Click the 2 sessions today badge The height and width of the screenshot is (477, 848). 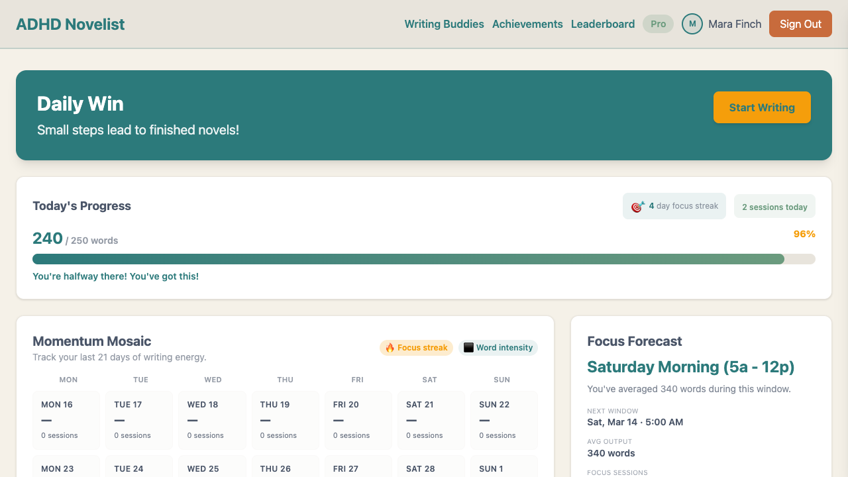[774, 206]
